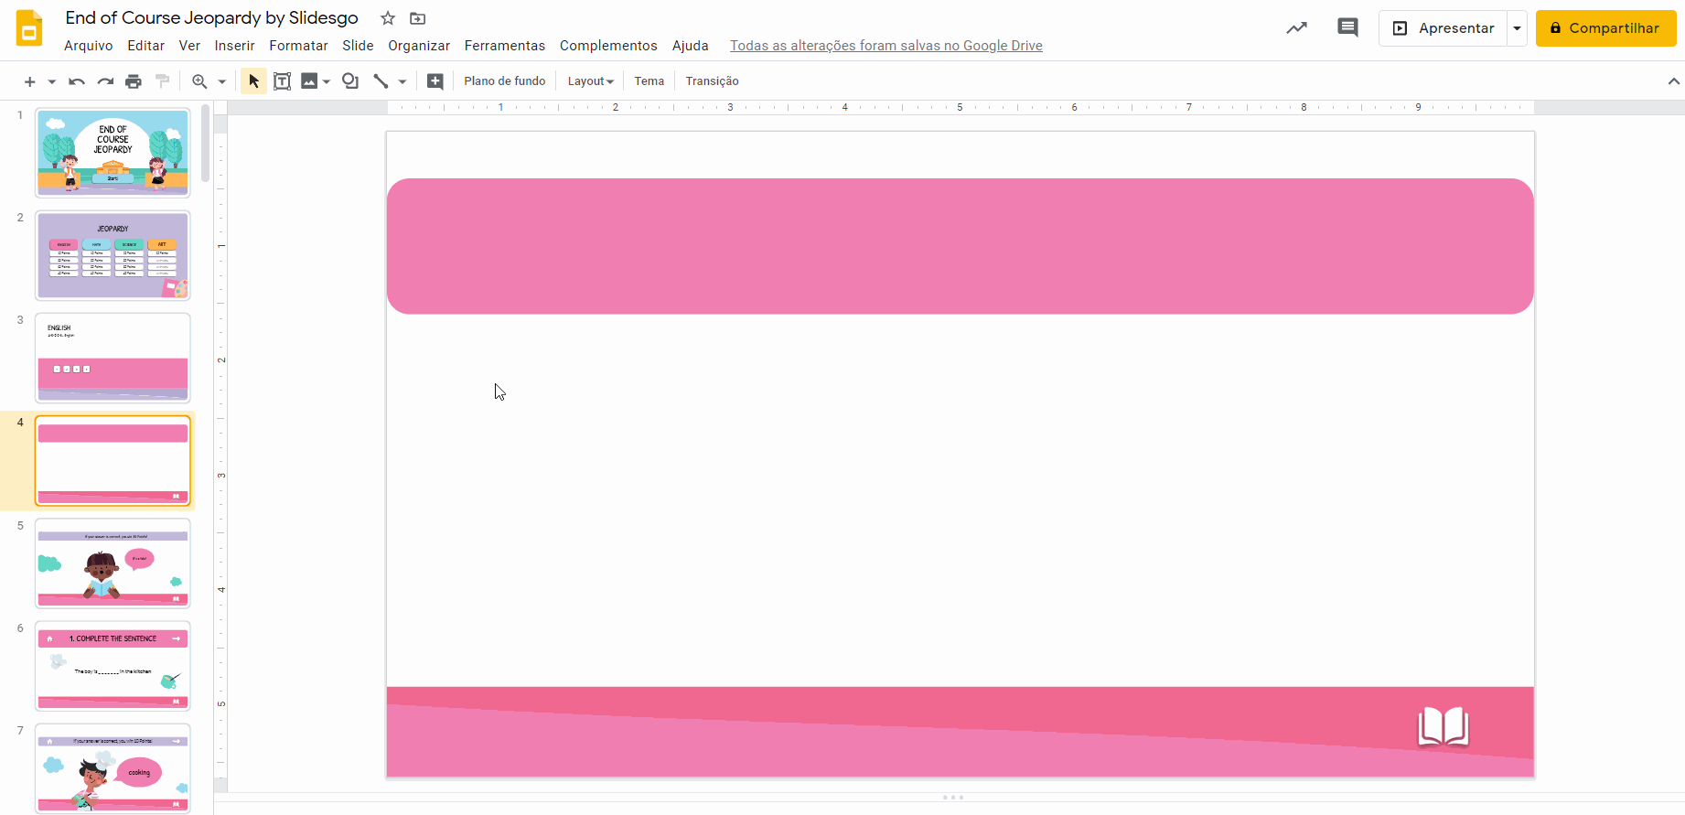Click the paint format icon
This screenshot has width=1685, height=815.
click(163, 81)
